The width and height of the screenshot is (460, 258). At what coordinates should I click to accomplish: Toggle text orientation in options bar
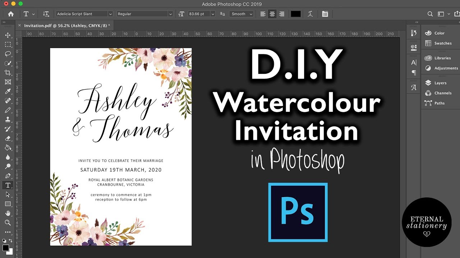pos(46,14)
